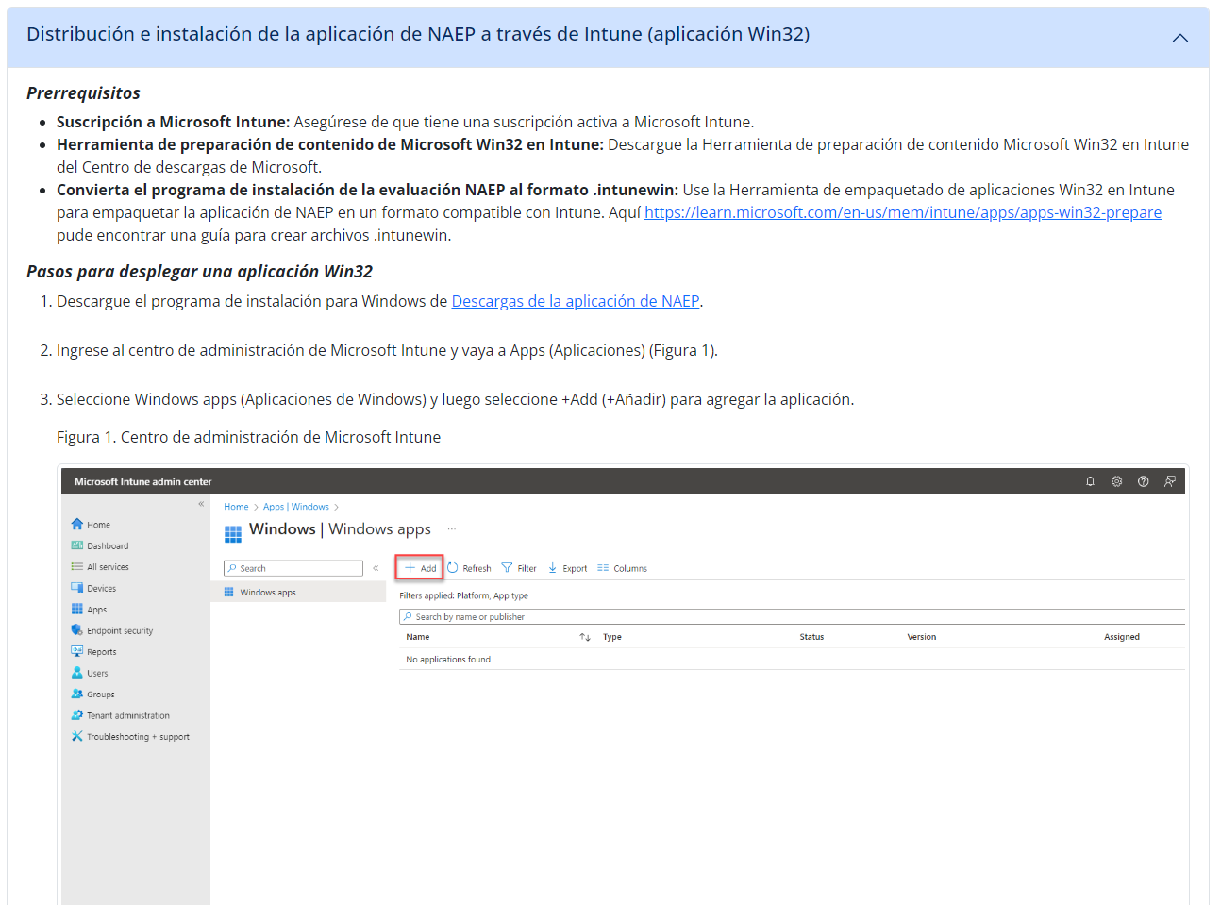The height and width of the screenshot is (905, 1221).
Task: Click the Type column header
Action: pos(612,637)
